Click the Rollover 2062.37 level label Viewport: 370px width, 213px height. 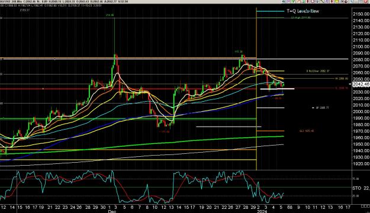click(x=318, y=71)
